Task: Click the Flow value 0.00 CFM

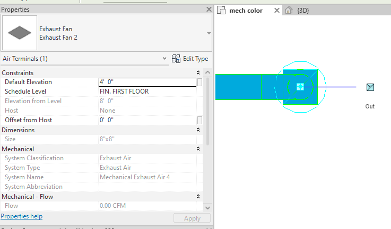Action: (112, 206)
